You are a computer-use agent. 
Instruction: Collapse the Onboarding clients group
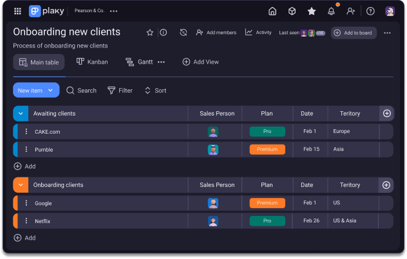20,185
